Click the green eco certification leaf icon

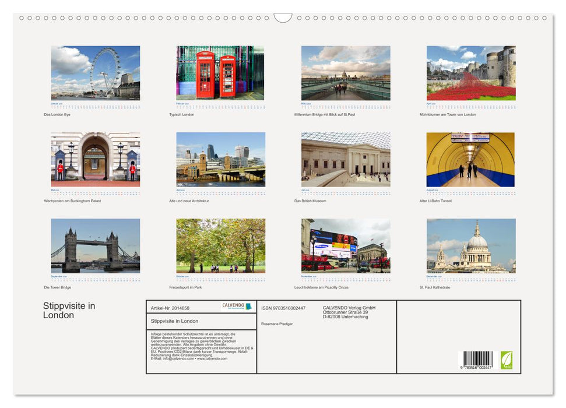pos(508,361)
